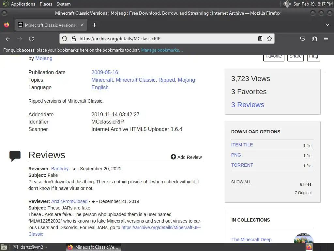This screenshot has width=334, height=251.
Task: Click the Minecraft collection thumbnail
Action: [x=304, y=238]
